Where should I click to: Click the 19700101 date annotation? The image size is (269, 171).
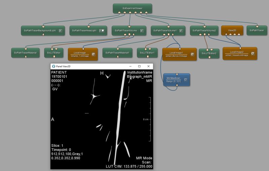pos(59,77)
